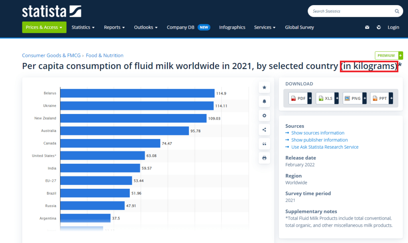Click the 95.78 value label
The height and width of the screenshot is (243, 408).
(195, 131)
